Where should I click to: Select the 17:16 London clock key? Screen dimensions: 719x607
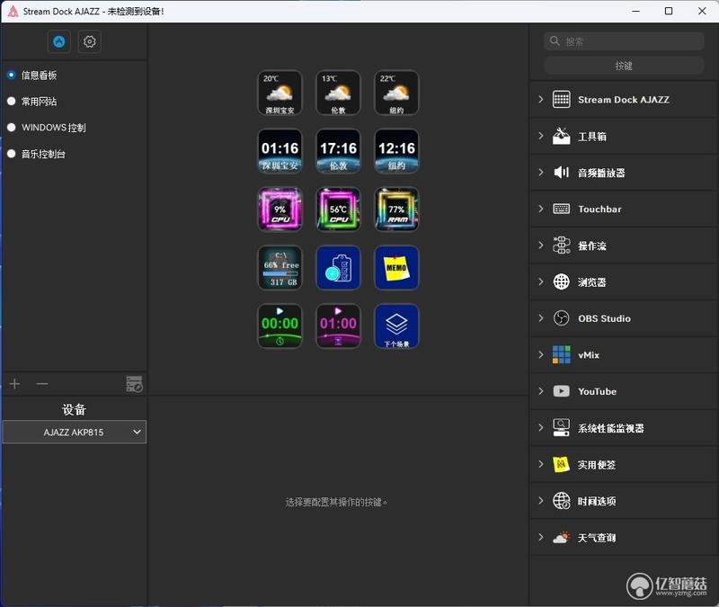(338, 151)
